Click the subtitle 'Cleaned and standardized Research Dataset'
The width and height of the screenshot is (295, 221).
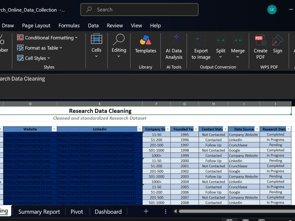pyautogui.click(x=99, y=118)
